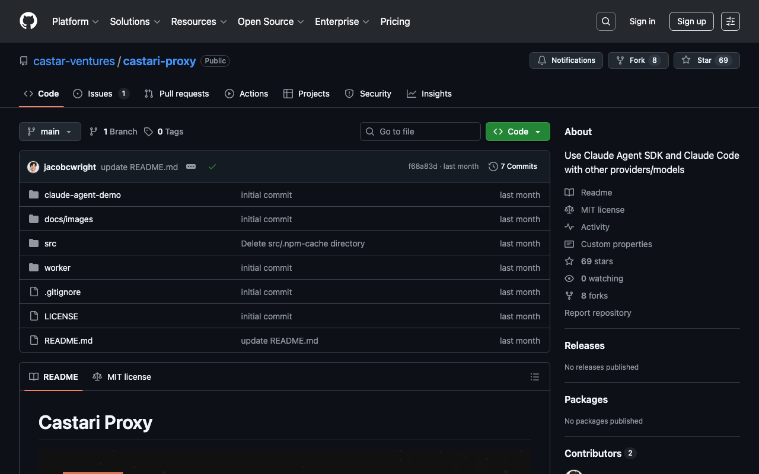Expand the Platform menu
This screenshot has height=474, width=759.
pos(75,21)
